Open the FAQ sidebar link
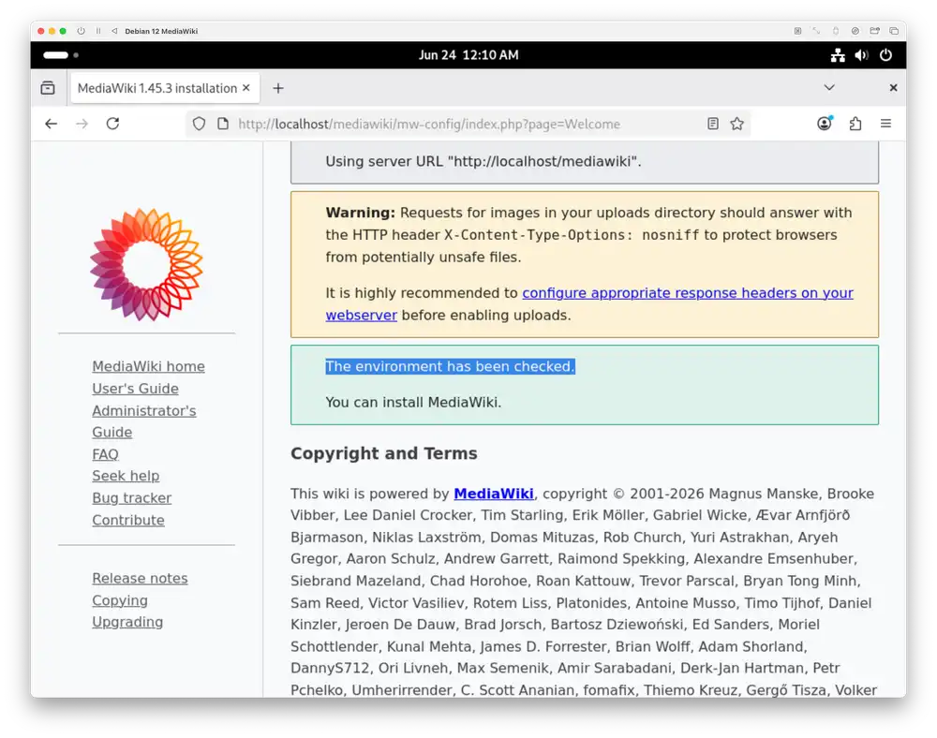The image size is (937, 738). pyautogui.click(x=105, y=454)
